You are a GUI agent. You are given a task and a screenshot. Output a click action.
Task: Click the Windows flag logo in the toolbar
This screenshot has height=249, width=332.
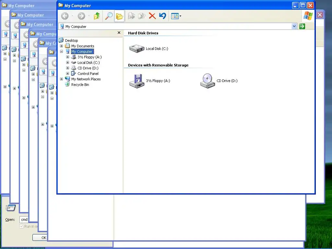(308, 16)
